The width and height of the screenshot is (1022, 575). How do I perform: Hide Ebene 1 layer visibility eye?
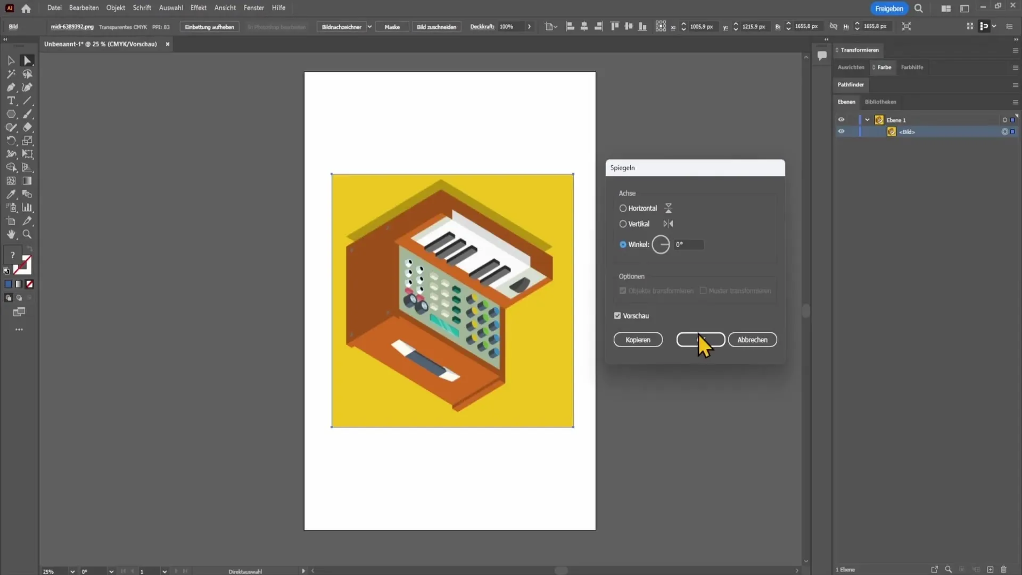(x=841, y=120)
